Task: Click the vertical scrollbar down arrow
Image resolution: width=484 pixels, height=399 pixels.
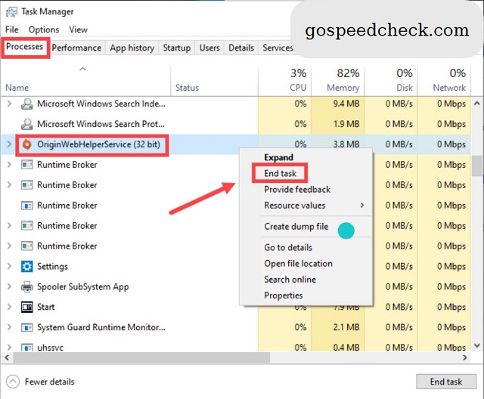Action: click(x=477, y=345)
